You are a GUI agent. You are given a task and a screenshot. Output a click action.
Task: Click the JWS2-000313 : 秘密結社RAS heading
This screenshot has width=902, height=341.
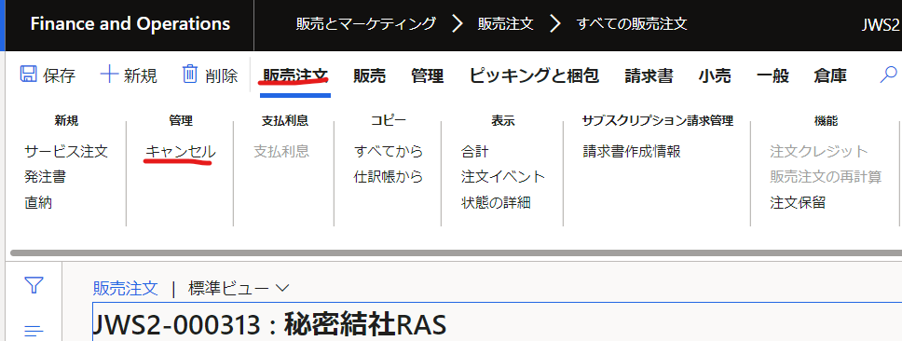pos(269,325)
